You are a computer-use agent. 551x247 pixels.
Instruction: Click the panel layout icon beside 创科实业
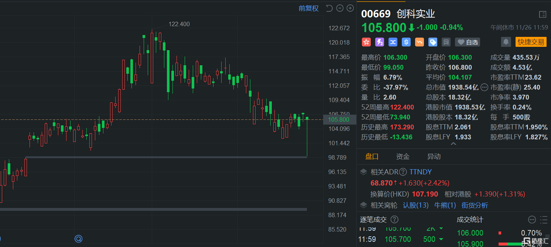tap(543, 14)
